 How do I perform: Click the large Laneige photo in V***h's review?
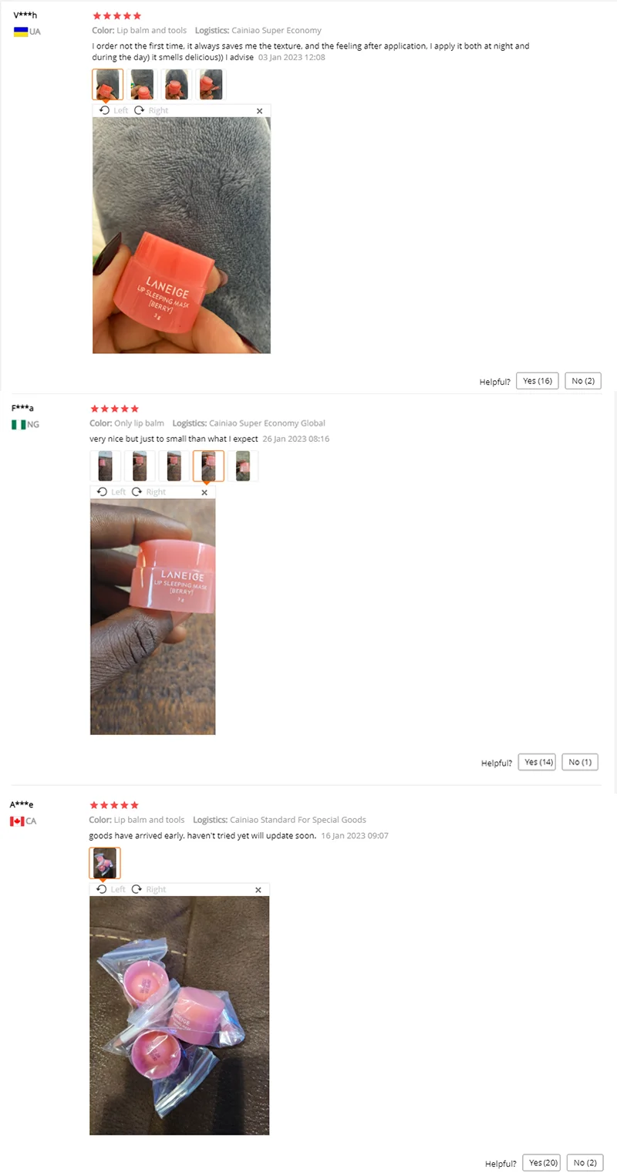click(x=181, y=235)
